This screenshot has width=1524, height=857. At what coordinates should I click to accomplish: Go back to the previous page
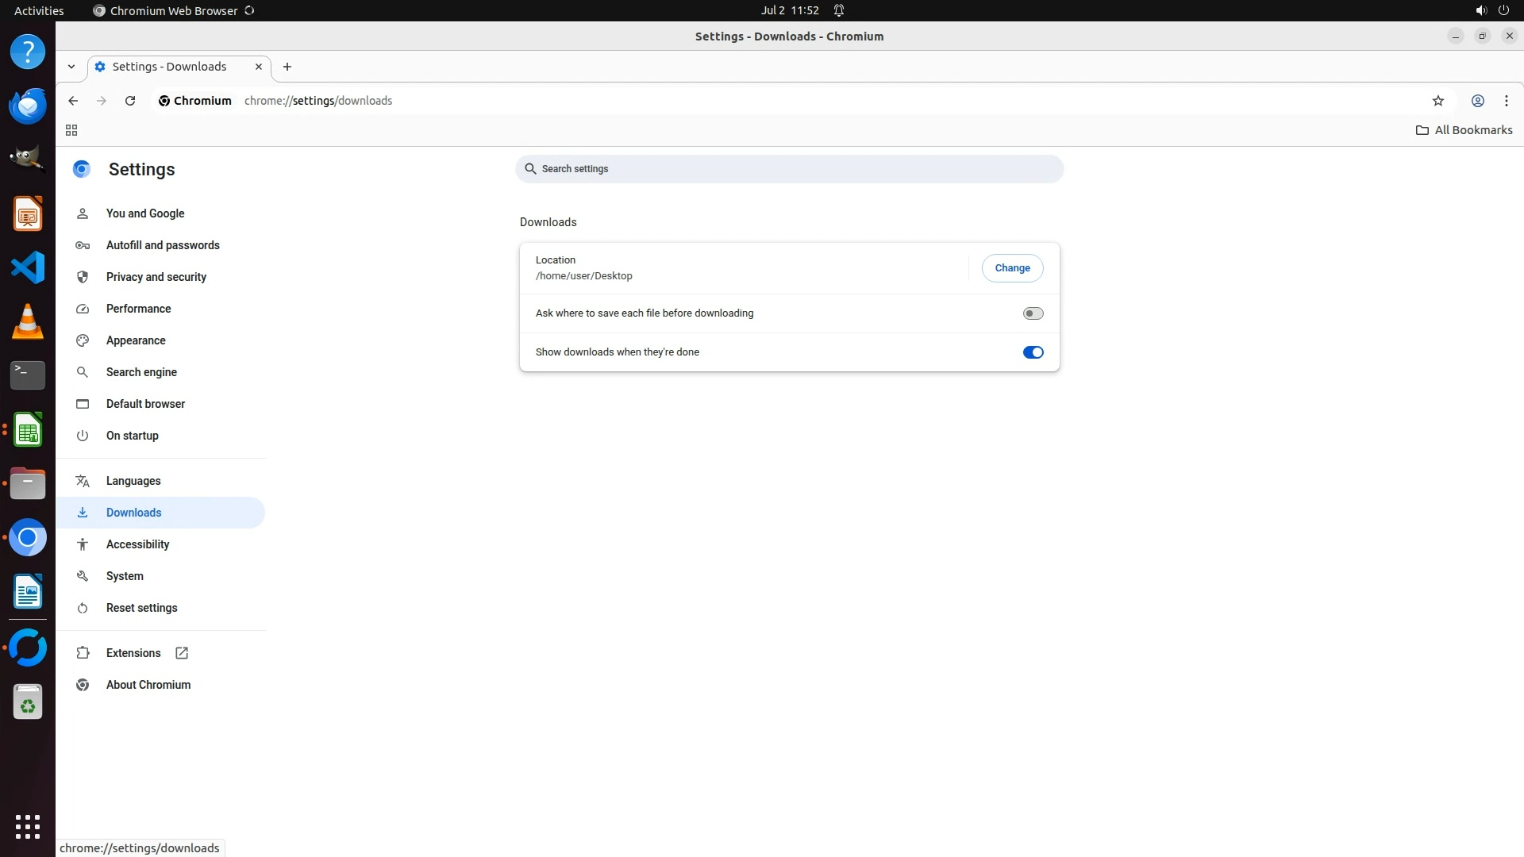[73, 101]
